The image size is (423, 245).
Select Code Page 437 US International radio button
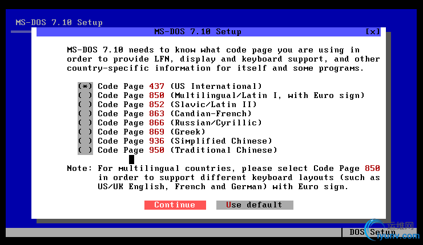coord(85,86)
